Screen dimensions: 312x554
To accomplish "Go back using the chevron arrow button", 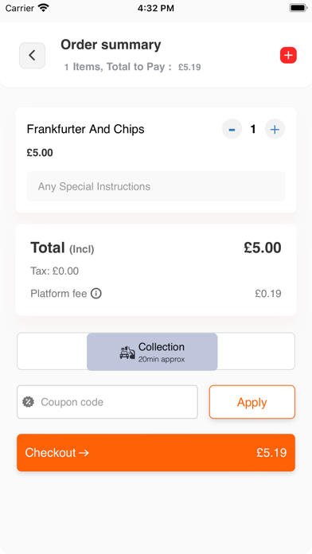I will pyautogui.click(x=32, y=56).
